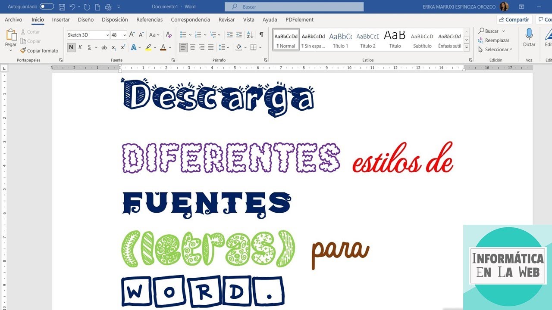The width and height of the screenshot is (552, 310).
Task: Click the ruler tab selector corner
Action: click(x=4, y=68)
